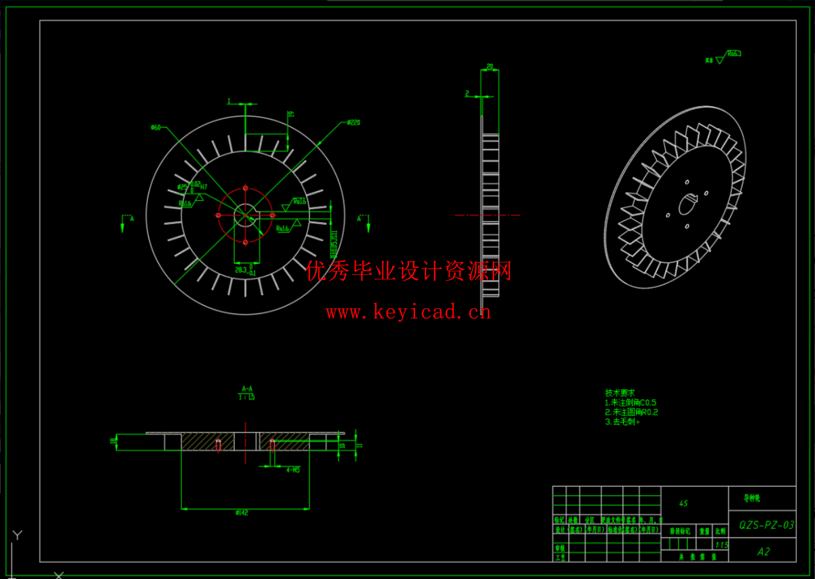Select the Ø220 diameter dimension
This screenshot has width=815, height=579.
pyautogui.click(x=353, y=122)
